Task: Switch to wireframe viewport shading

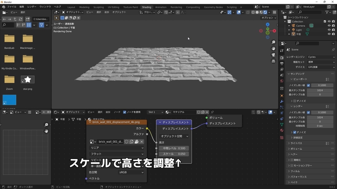Action: (253, 12)
